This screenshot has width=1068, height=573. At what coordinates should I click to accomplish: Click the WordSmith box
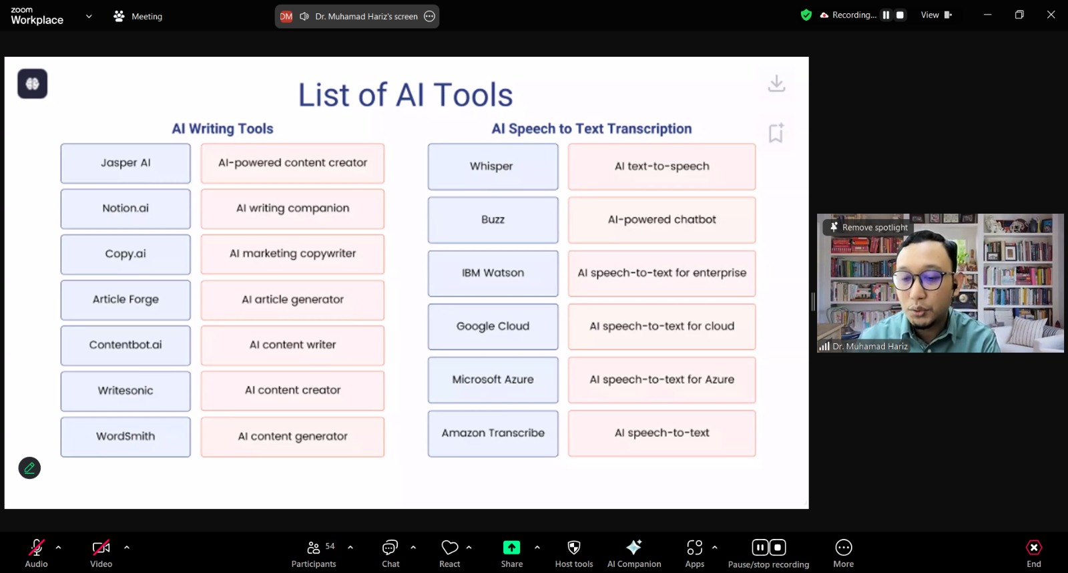tap(125, 437)
